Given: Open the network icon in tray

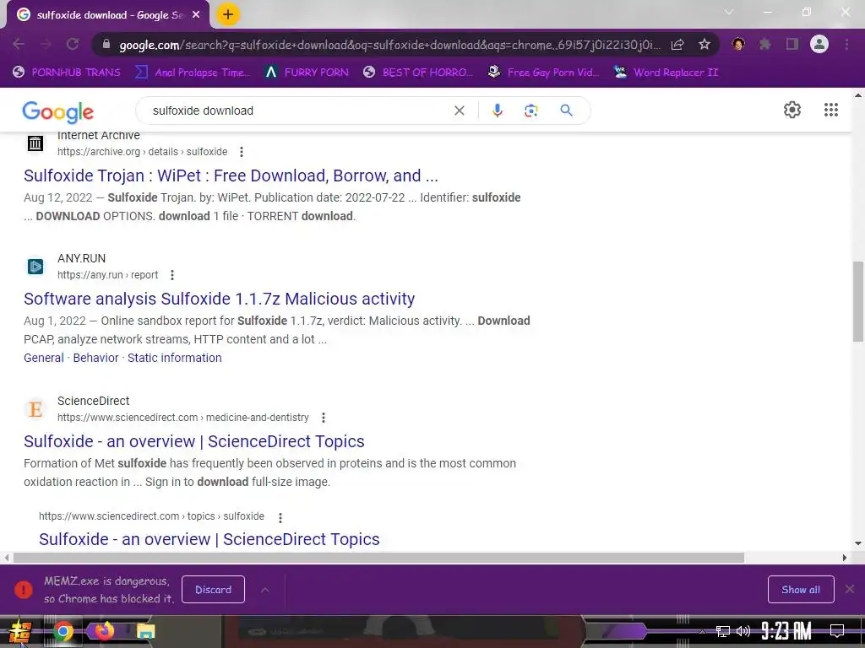Looking at the screenshot, I should click(723, 631).
